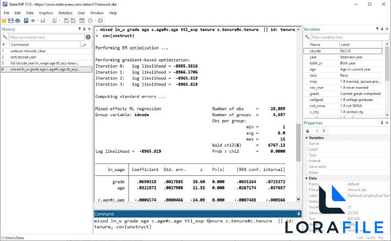This screenshot has height=241, width=391.
Task: Sort Variables list by Label column header
Action: pyautogui.click(x=361, y=45)
